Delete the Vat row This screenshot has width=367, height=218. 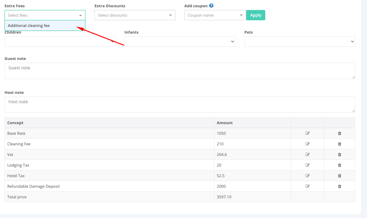coord(339,154)
